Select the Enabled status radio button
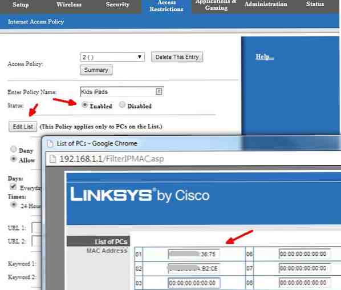341x290 pixels. 85,105
